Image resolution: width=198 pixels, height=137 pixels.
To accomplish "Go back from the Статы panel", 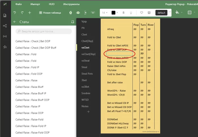I will 15,22.
